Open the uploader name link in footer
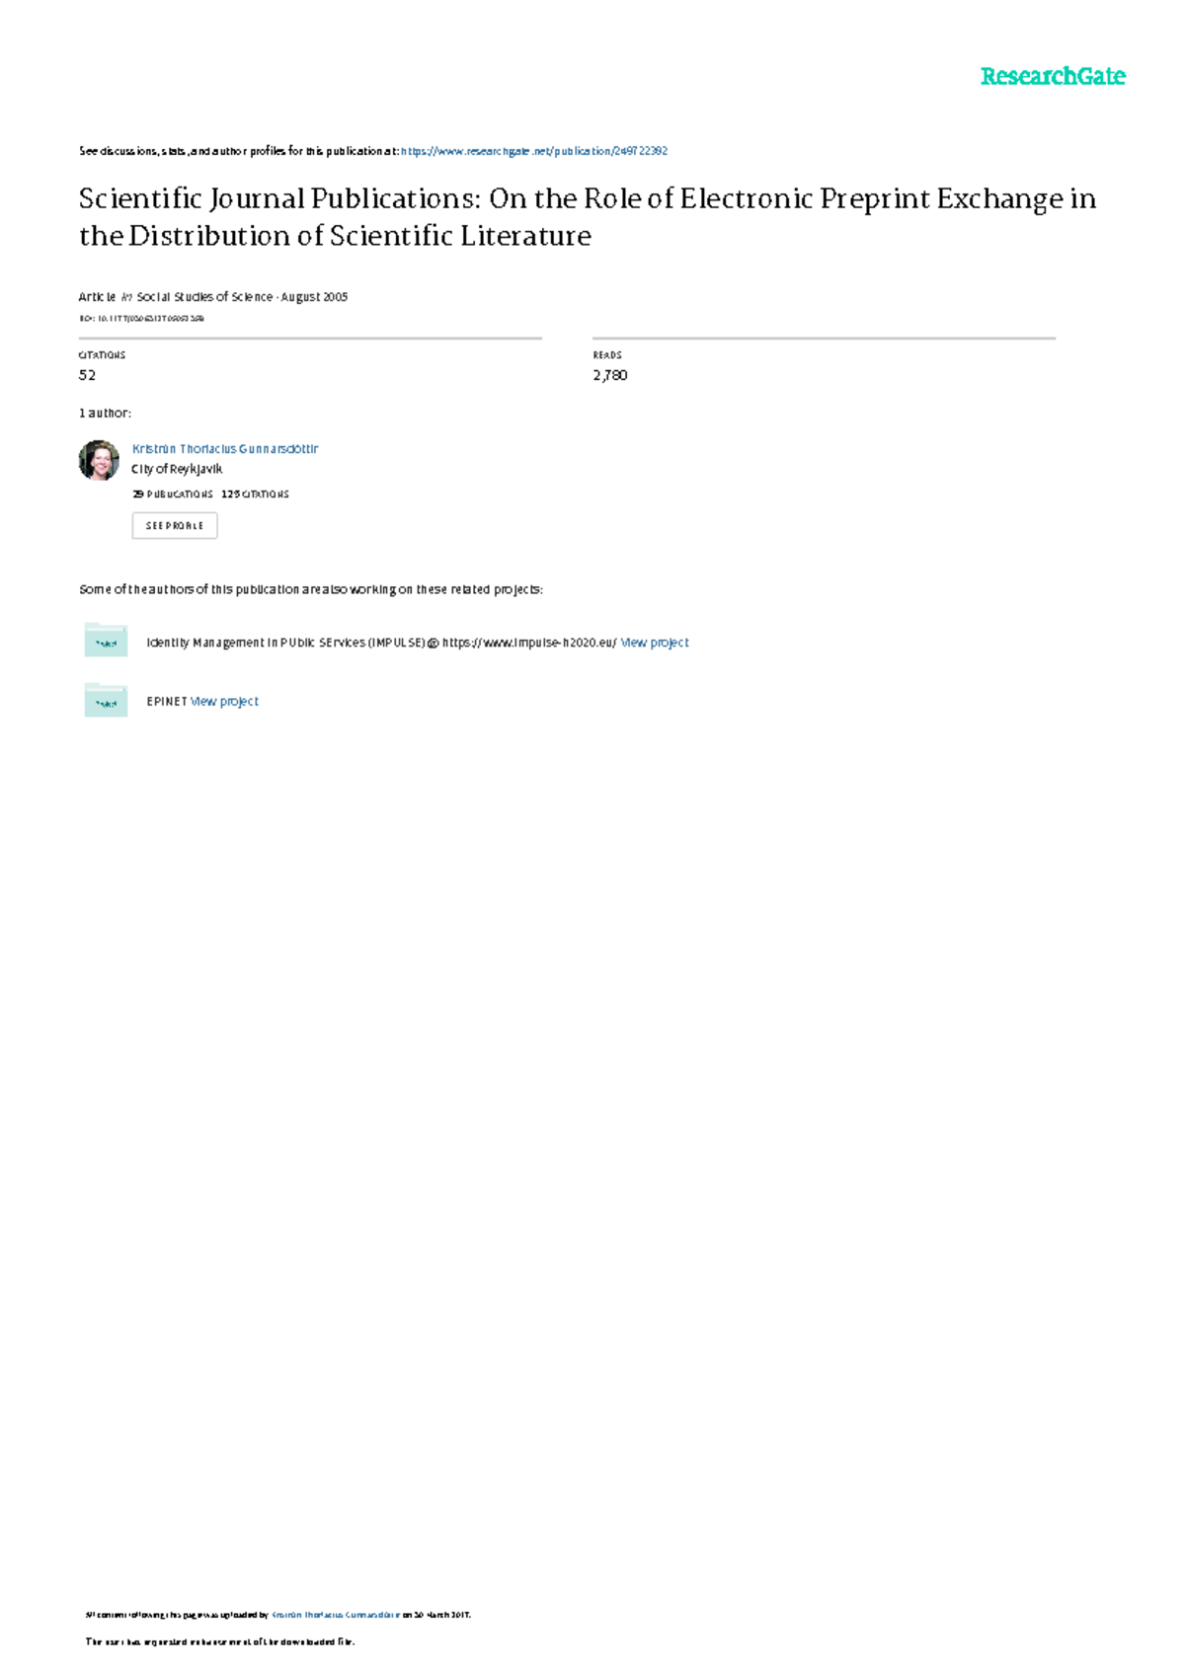The width and height of the screenshot is (1185, 1675). point(336,1615)
